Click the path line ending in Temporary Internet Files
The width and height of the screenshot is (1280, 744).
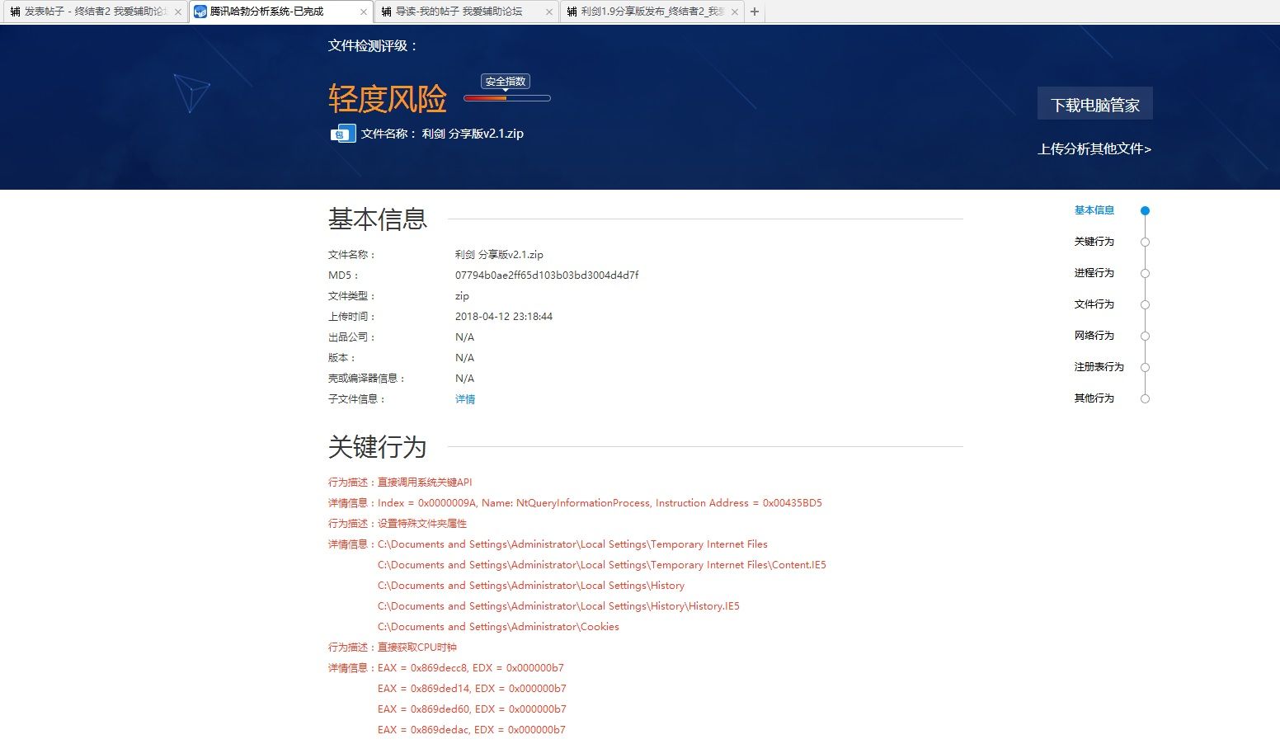point(572,544)
